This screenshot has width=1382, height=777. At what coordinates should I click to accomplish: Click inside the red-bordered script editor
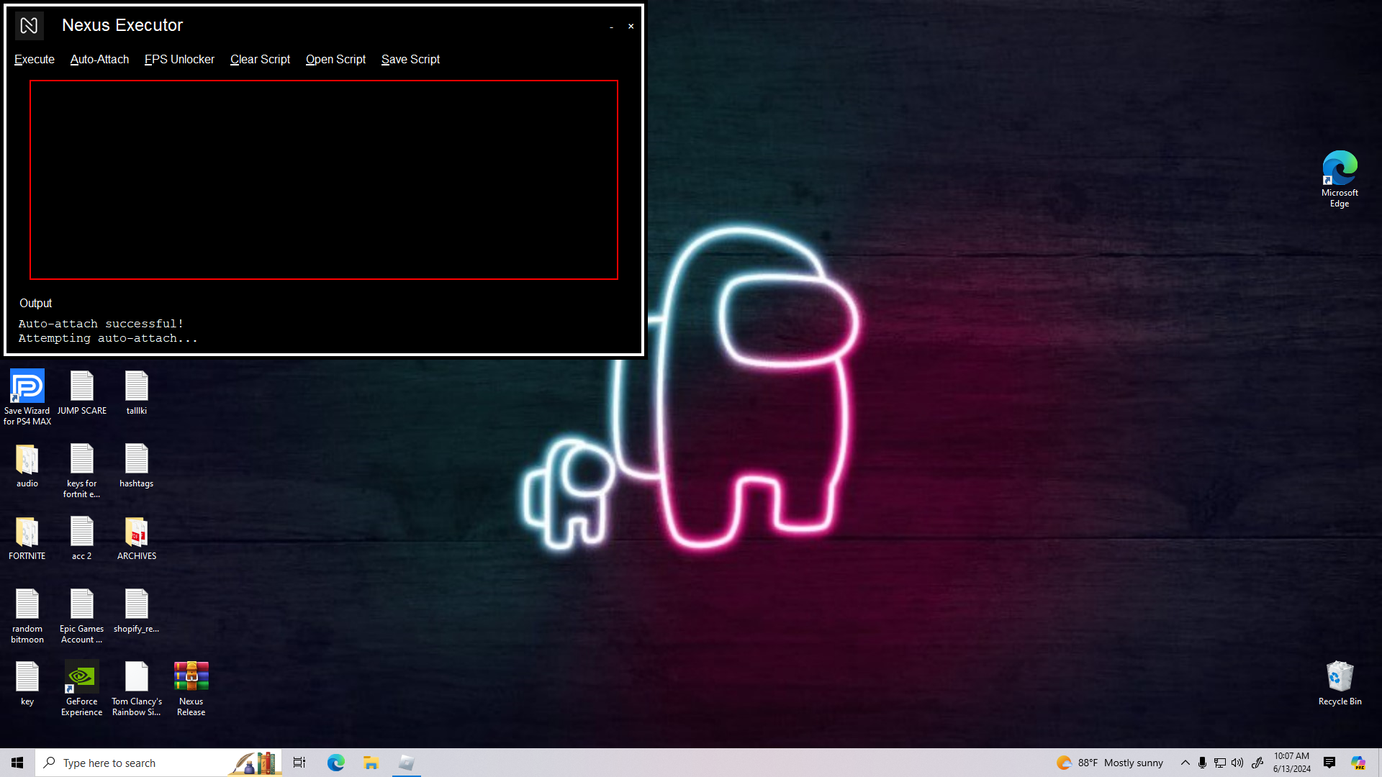tap(324, 180)
